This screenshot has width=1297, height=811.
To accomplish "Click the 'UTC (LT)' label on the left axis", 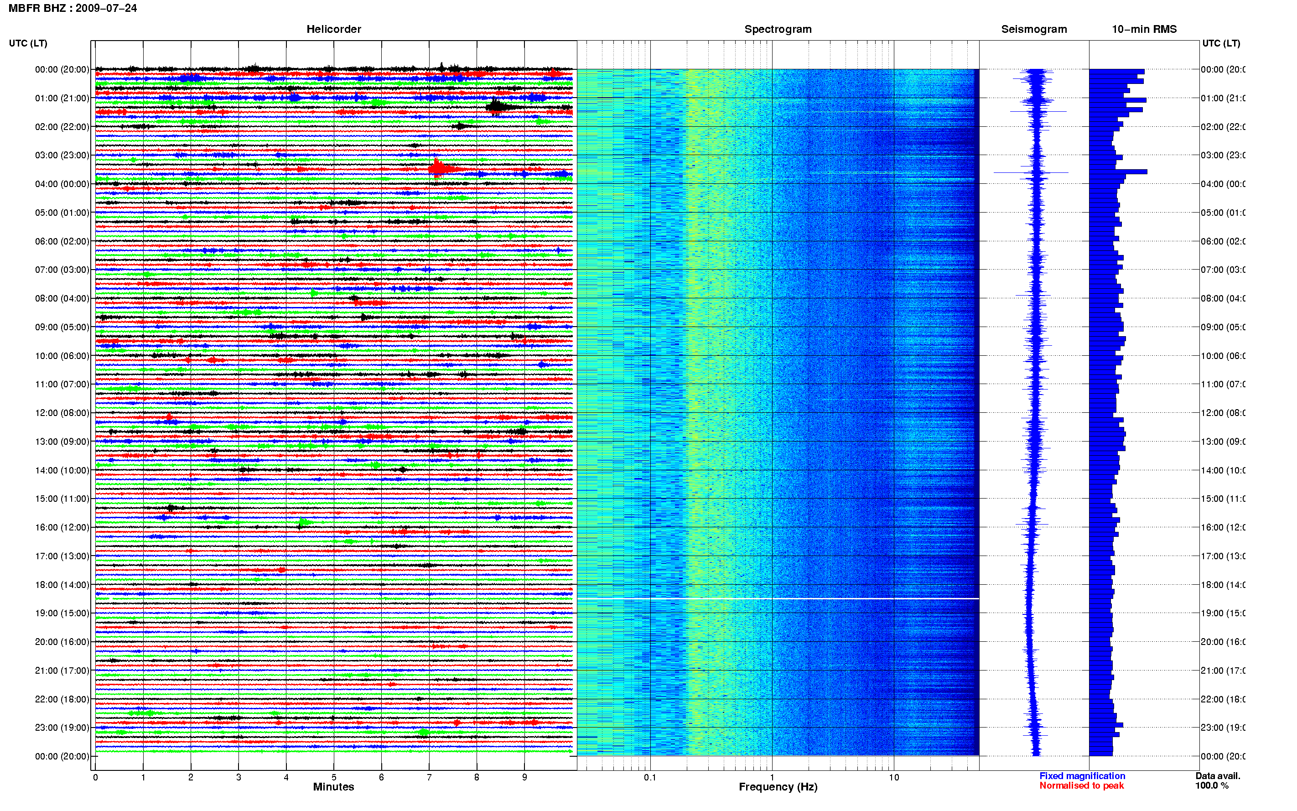I will (28, 43).
